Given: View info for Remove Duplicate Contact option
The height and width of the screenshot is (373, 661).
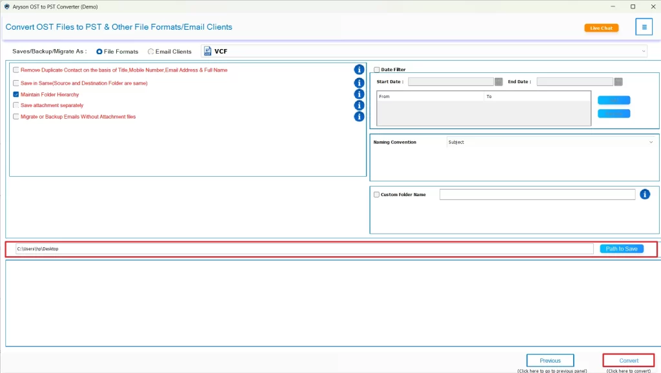Looking at the screenshot, I should [x=359, y=70].
